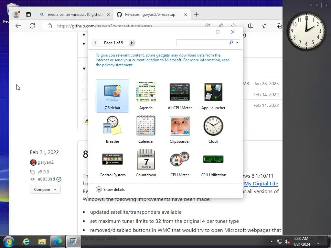Select the Calendar gadget
The image size is (331, 248).
click(146, 129)
